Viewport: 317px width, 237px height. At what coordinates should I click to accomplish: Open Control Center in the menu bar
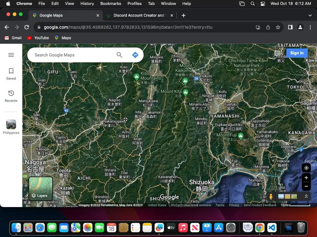[263, 3]
